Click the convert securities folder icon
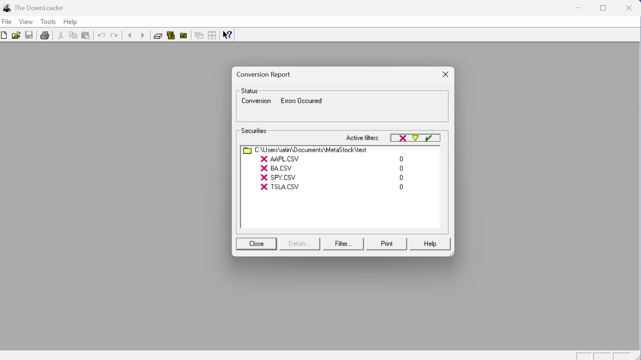The height and width of the screenshot is (360, 641). click(x=171, y=35)
